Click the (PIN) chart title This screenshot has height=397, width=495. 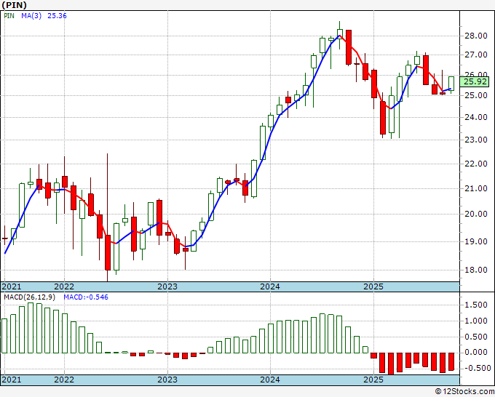click(x=15, y=5)
